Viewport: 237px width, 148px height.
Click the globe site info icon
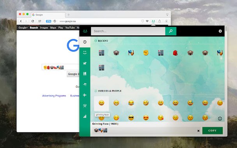click(55, 21)
